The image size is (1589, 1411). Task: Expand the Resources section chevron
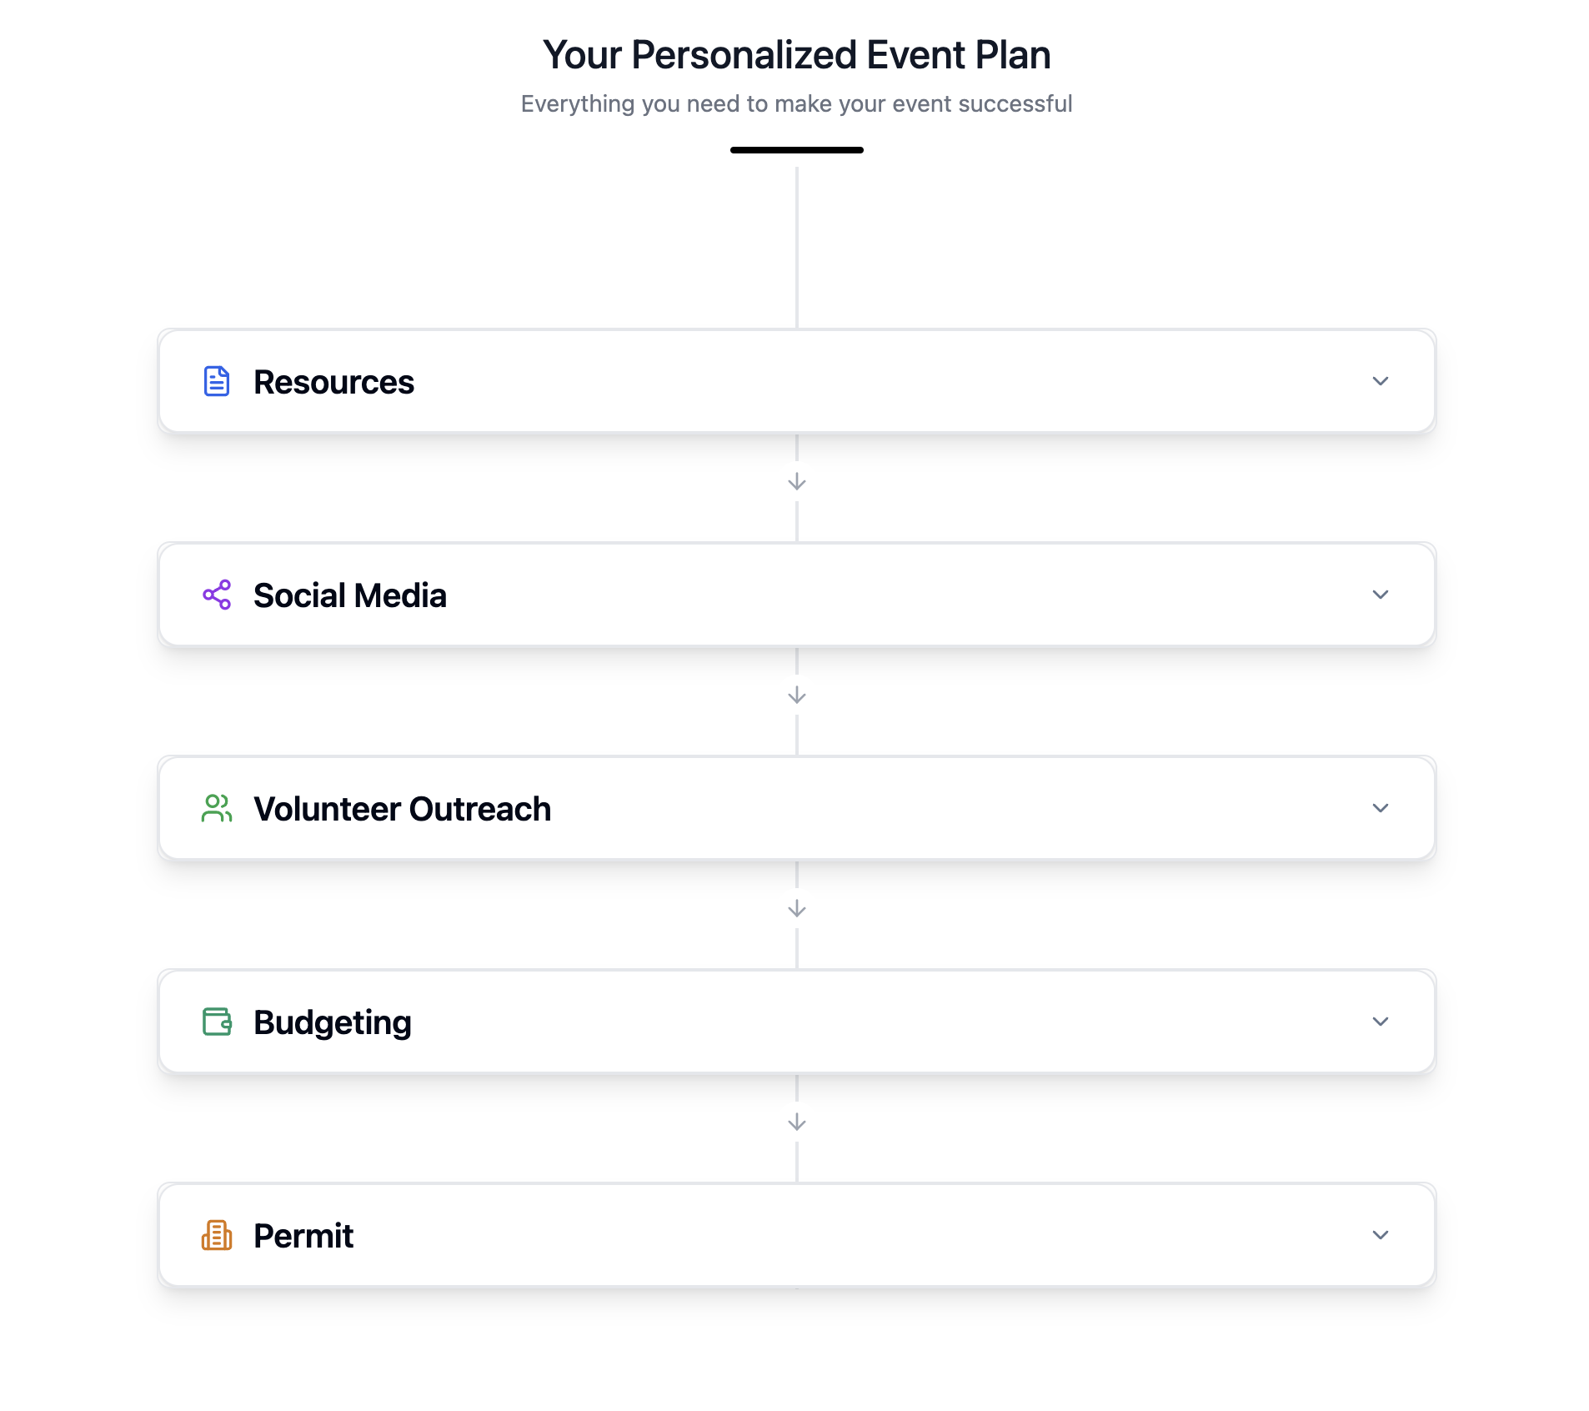[1380, 381]
